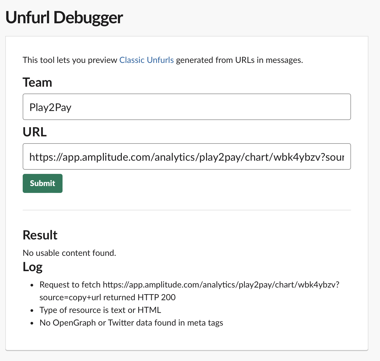This screenshot has height=361, width=380.
Task: Click the Unfurl Debugger page heading
Action: (x=64, y=17)
